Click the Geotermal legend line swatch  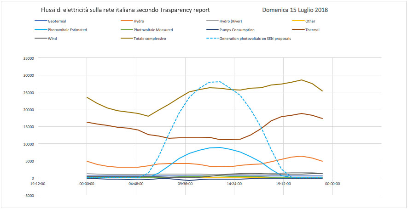click(x=41, y=21)
